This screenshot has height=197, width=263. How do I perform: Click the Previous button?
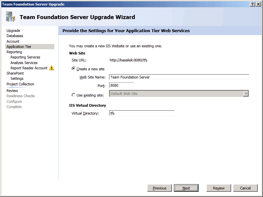tap(160, 188)
